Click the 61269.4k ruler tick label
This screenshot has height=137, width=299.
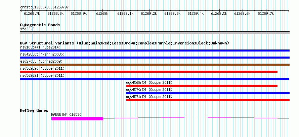click(196, 13)
